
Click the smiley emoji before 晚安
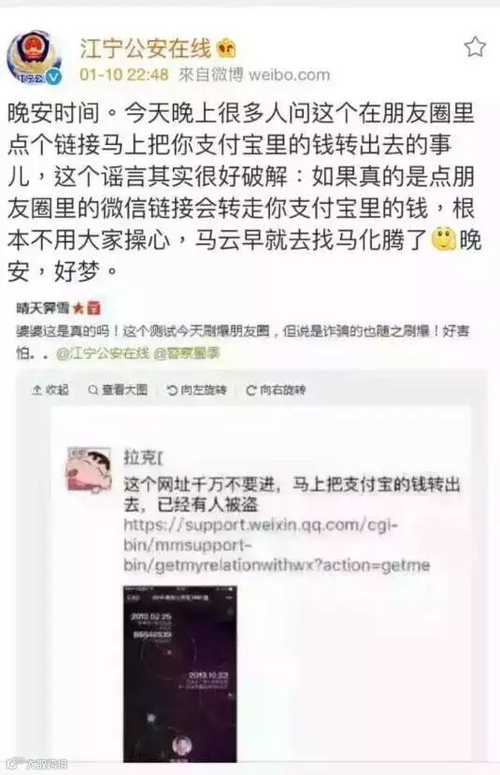(x=443, y=239)
